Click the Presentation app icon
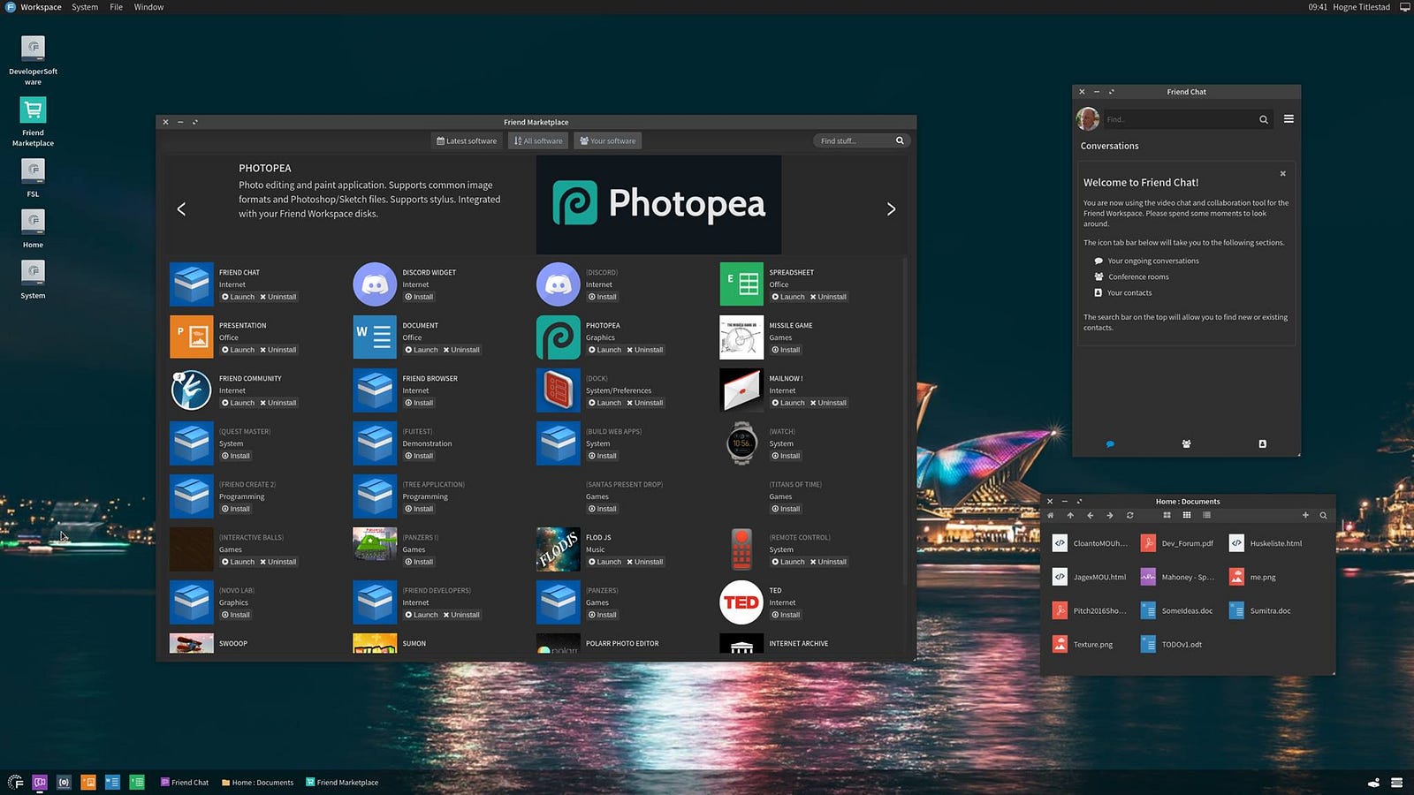1414x795 pixels. (x=192, y=337)
